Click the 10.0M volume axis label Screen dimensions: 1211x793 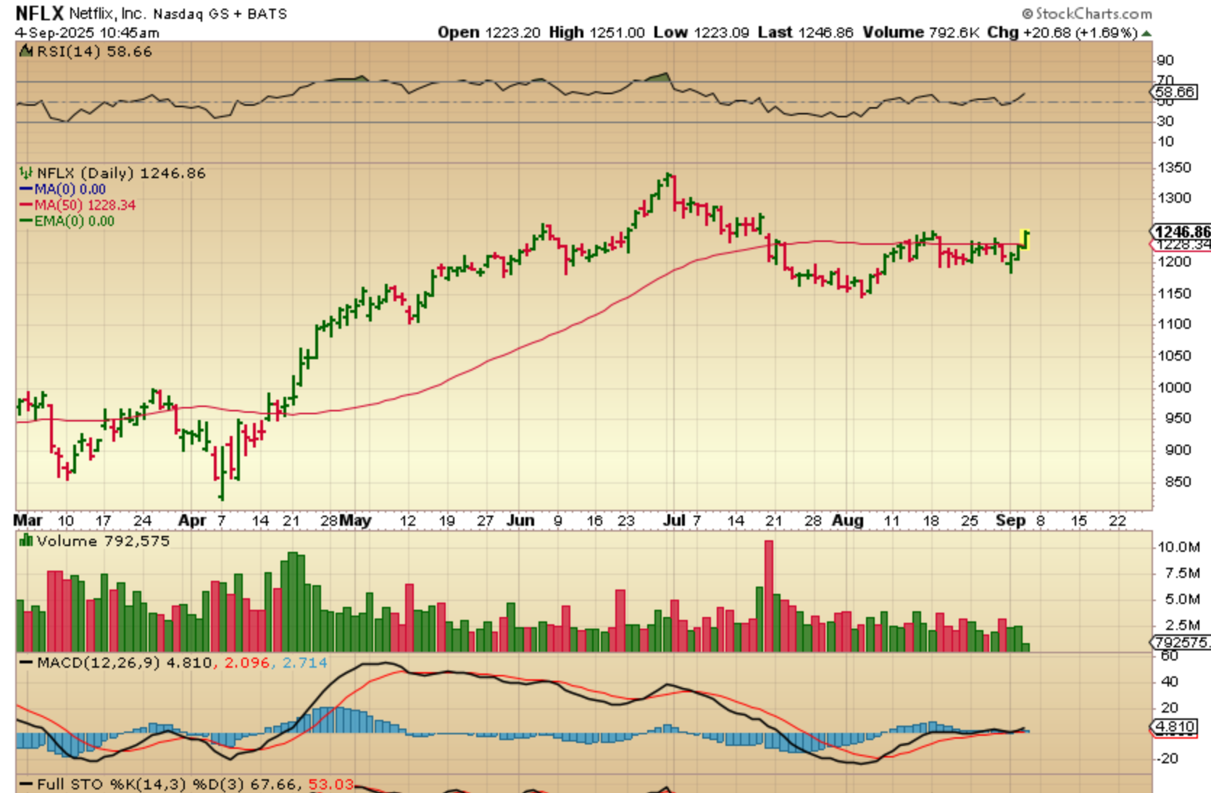(x=1178, y=547)
